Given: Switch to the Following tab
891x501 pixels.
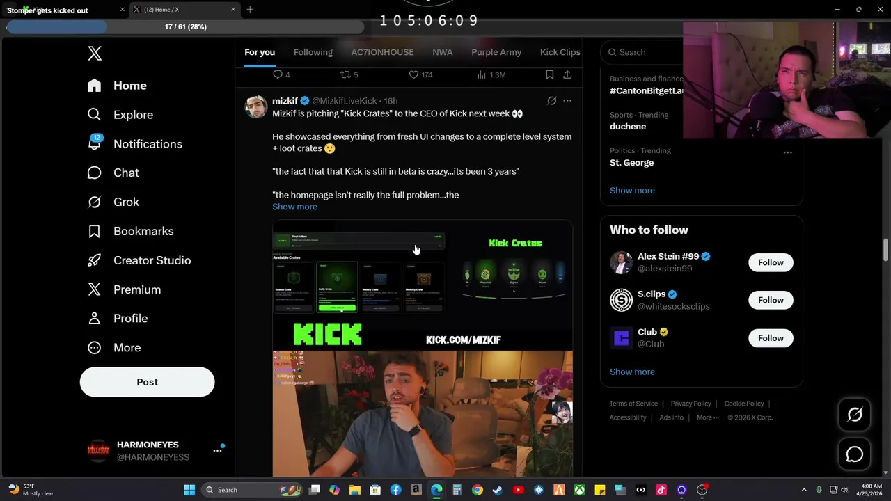Looking at the screenshot, I should (313, 52).
